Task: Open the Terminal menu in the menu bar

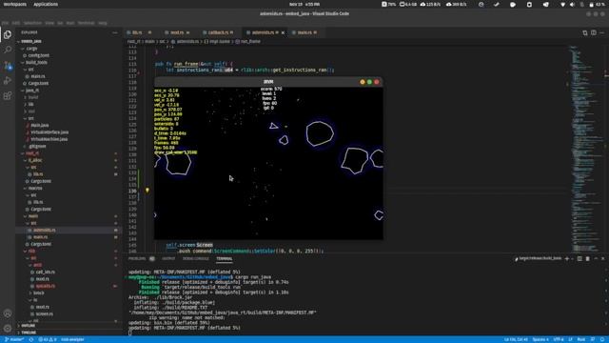Action: [87, 23]
